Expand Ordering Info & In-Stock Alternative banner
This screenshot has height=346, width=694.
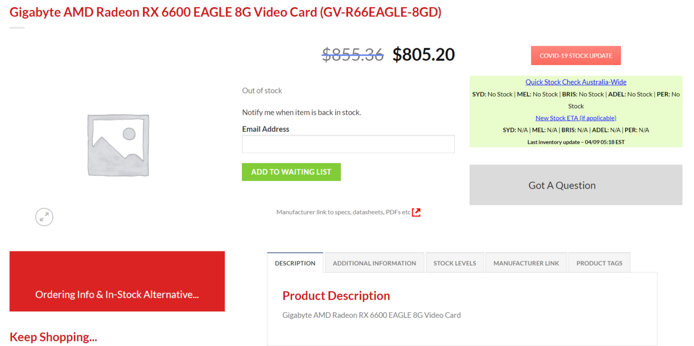[x=117, y=294]
